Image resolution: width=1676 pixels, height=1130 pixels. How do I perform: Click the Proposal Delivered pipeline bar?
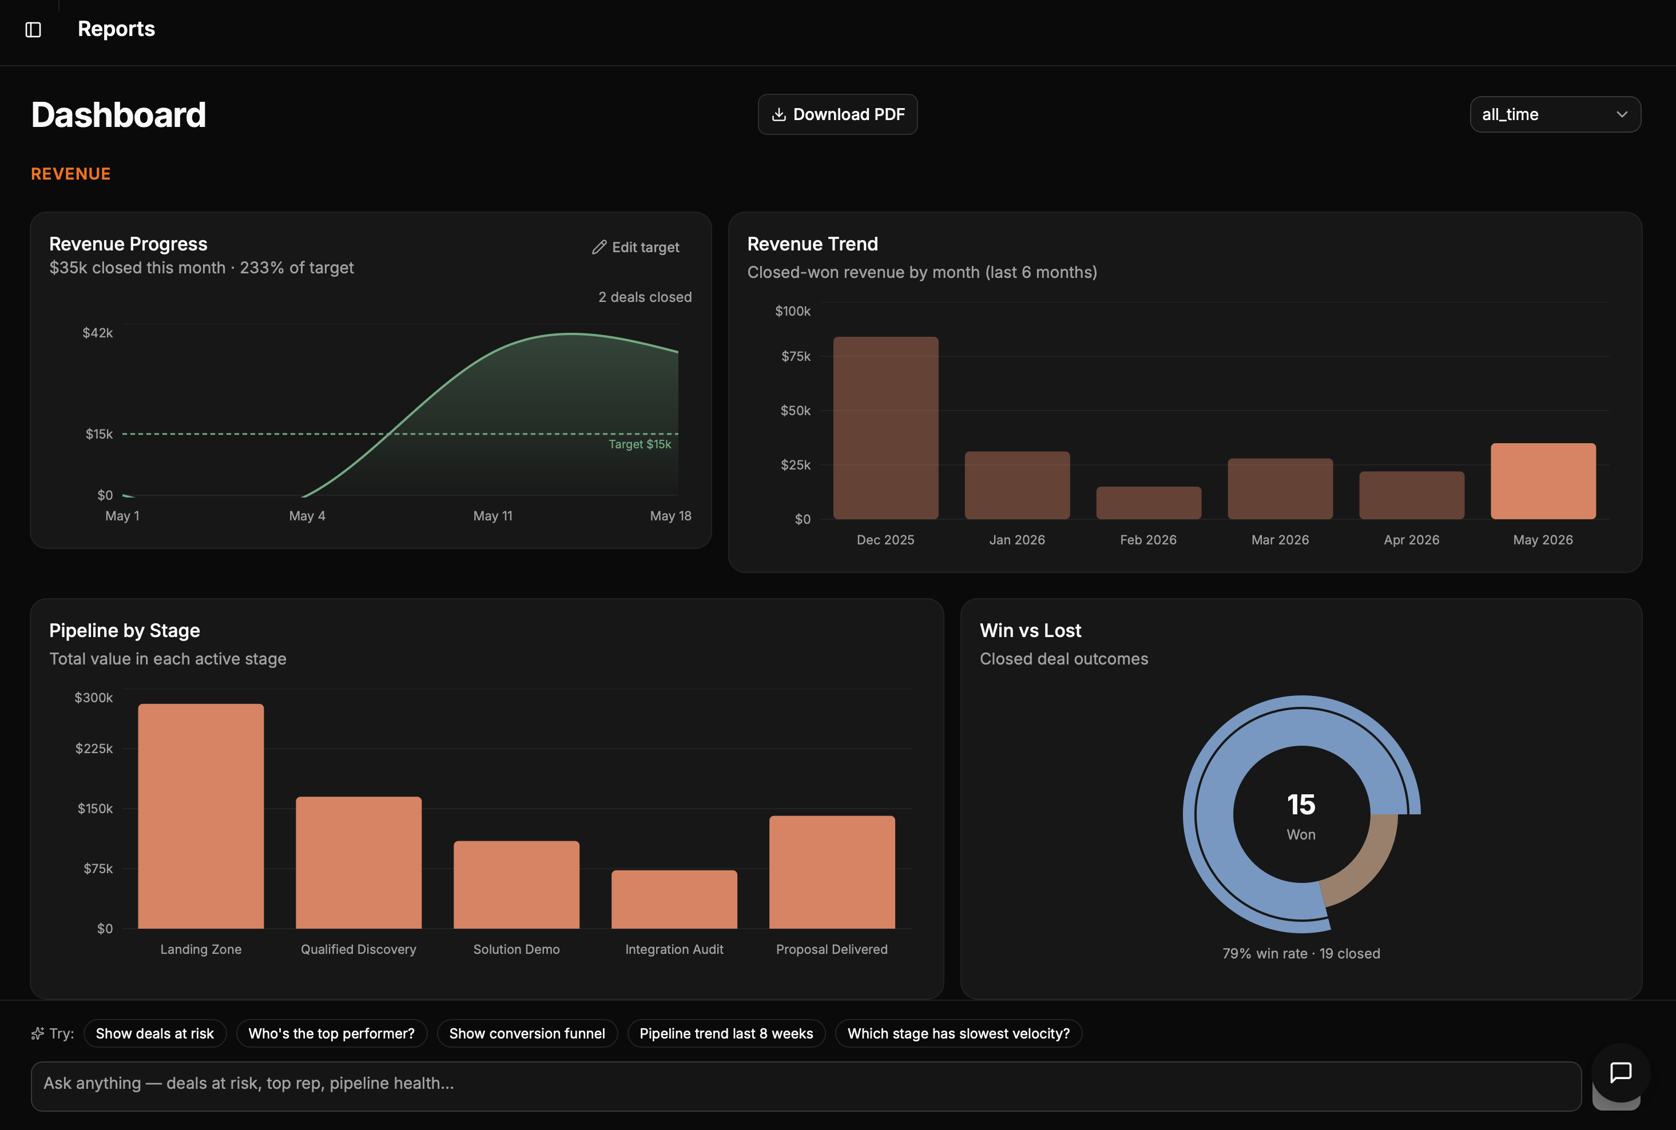[x=832, y=872]
